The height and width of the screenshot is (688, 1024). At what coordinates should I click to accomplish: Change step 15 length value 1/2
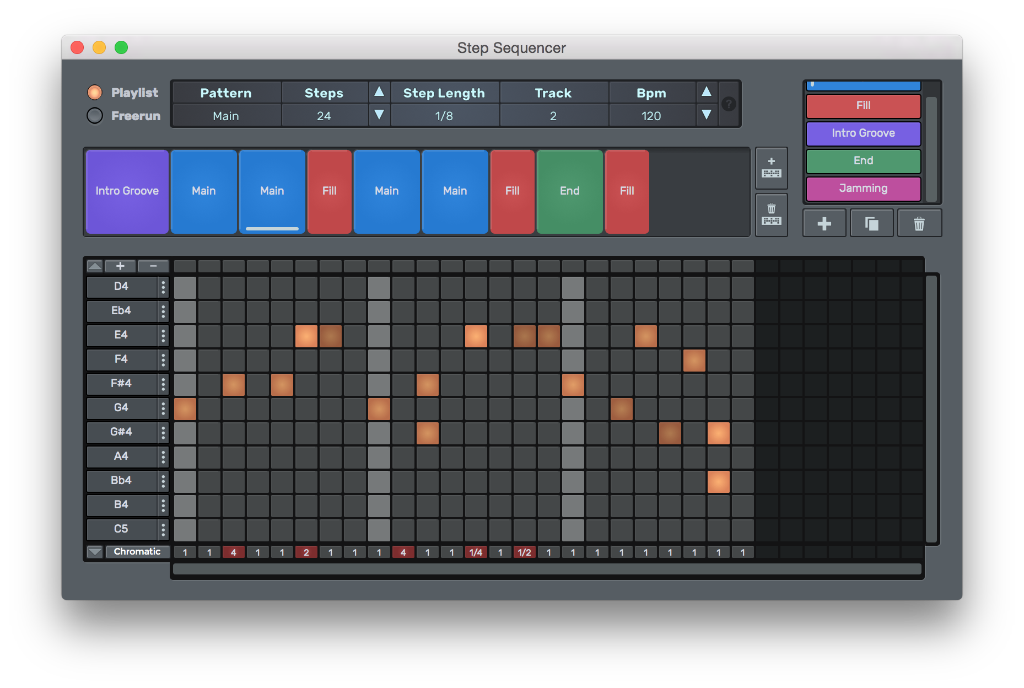pyautogui.click(x=525, y=552)
